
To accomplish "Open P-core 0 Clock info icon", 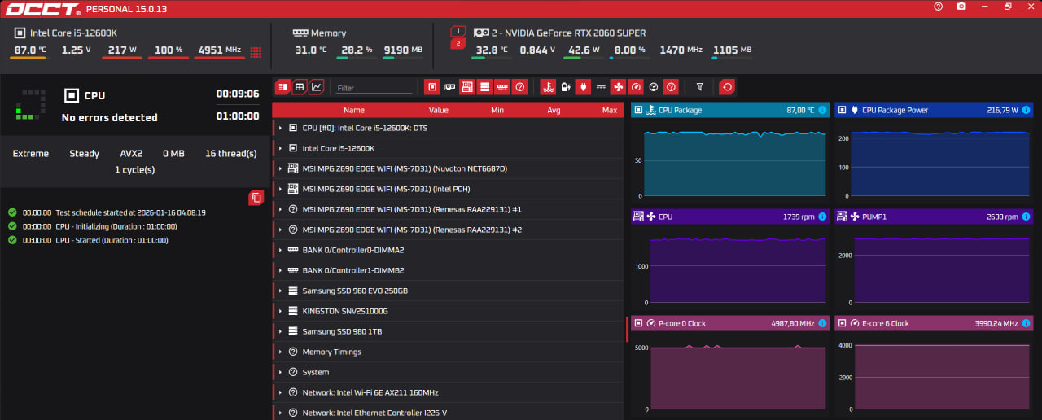I will click(821, 323).
